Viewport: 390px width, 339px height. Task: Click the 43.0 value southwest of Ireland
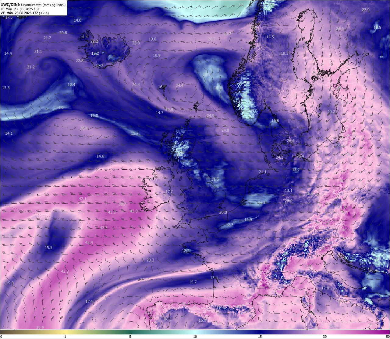[x=134, y=211]
